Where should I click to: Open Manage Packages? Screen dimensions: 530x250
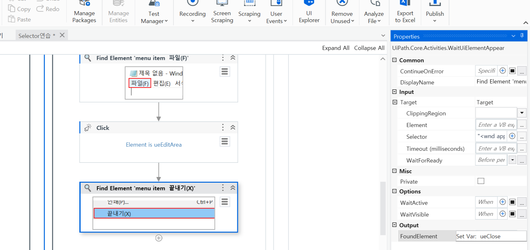(84, 12)
